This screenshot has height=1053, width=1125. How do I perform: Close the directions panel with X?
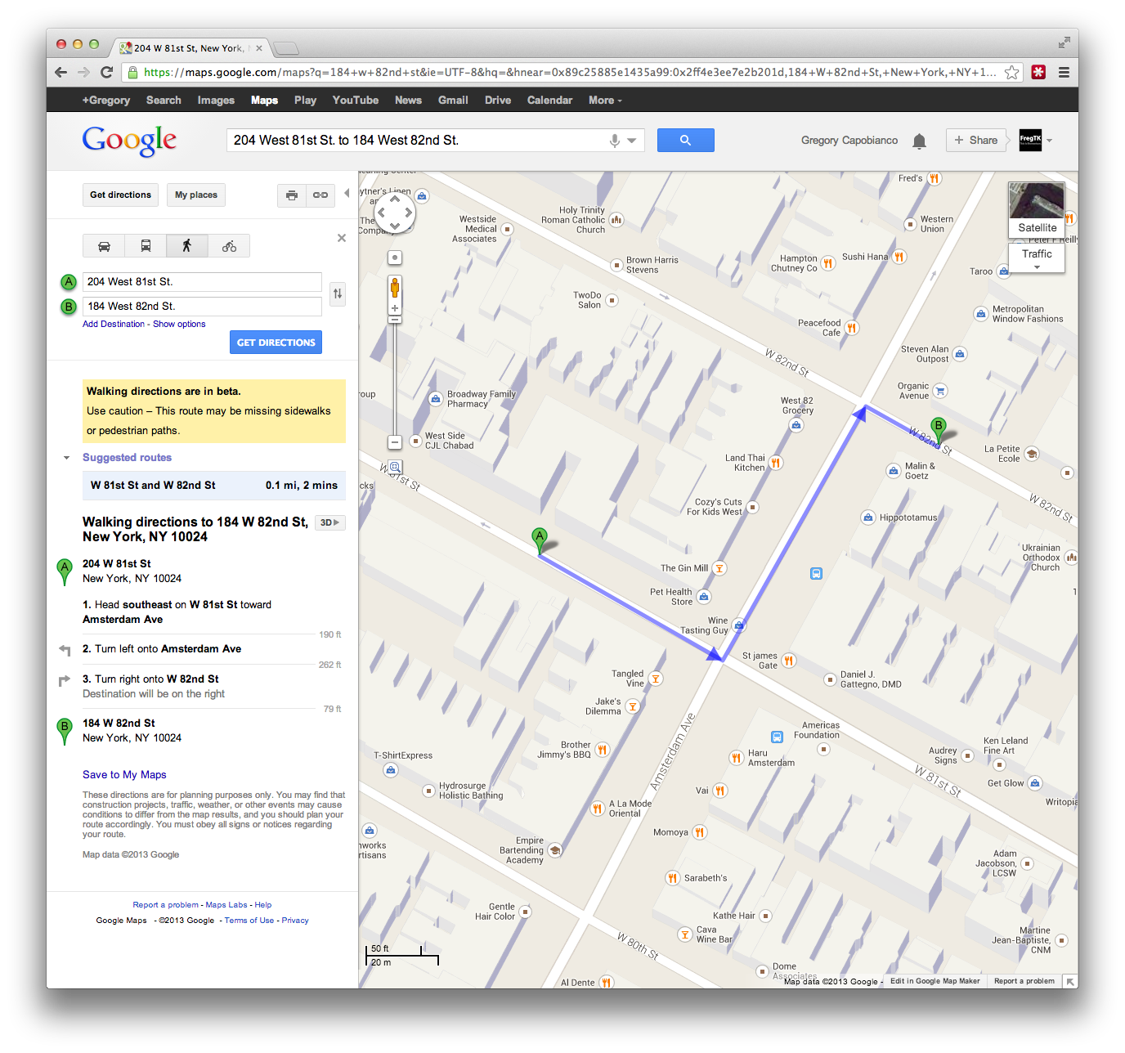tap(342, 238)
